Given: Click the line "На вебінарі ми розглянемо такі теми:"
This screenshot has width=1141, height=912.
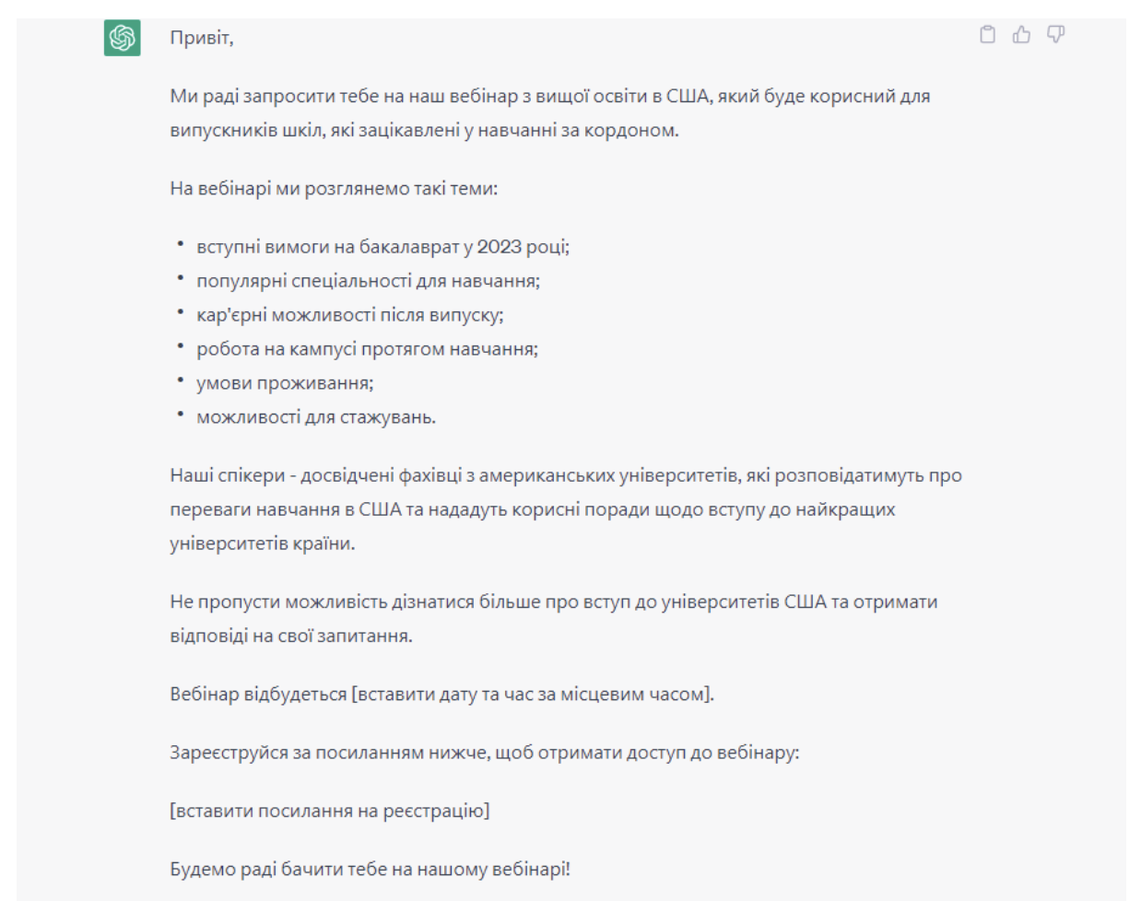Looking at the screenshot, I should coord(334,189).
